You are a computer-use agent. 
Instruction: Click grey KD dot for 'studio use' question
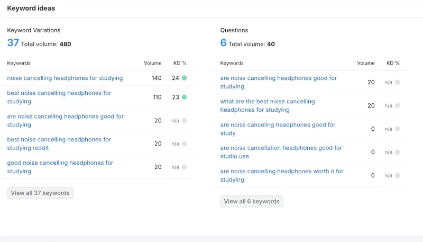click(398, 152)
